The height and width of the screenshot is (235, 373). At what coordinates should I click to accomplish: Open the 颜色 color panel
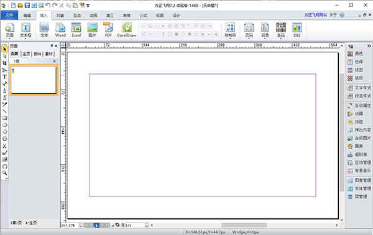tap(356, 53)
